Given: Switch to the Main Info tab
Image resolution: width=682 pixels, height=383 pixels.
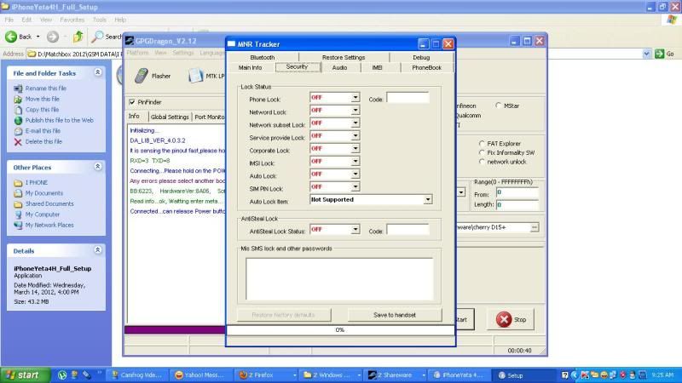Looking at the screenshot, I should point(250,68).
